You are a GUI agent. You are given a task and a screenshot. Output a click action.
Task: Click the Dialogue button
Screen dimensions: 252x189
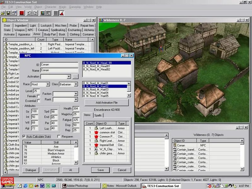[31, 170]
